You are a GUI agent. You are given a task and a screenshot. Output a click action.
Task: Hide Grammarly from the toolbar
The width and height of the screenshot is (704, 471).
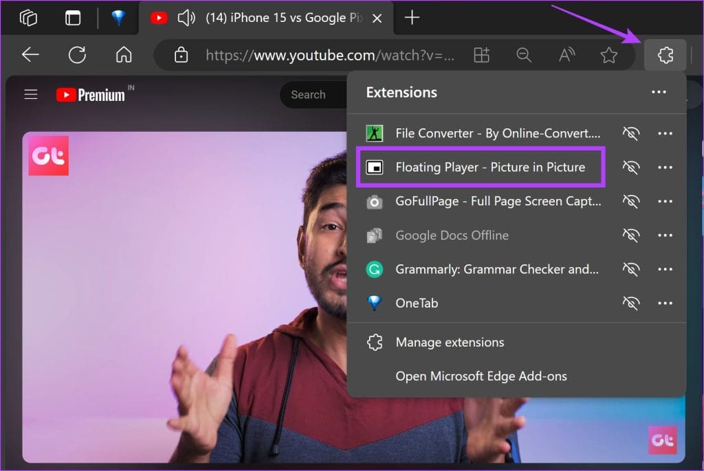[630, 269]
